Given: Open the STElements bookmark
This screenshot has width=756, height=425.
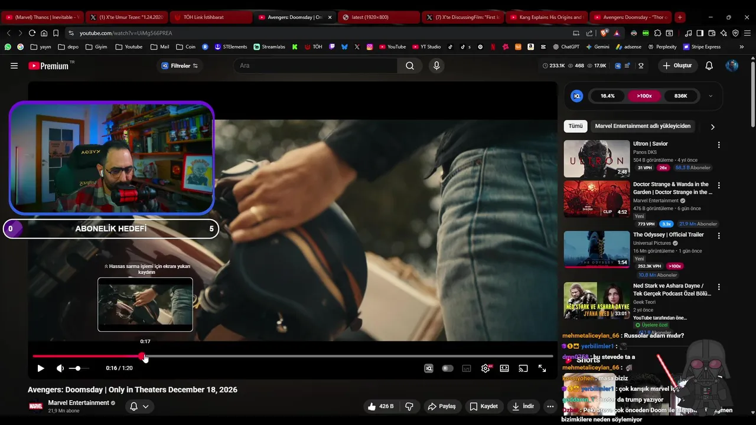Looking at the screenshot, I should click(230, 47).
